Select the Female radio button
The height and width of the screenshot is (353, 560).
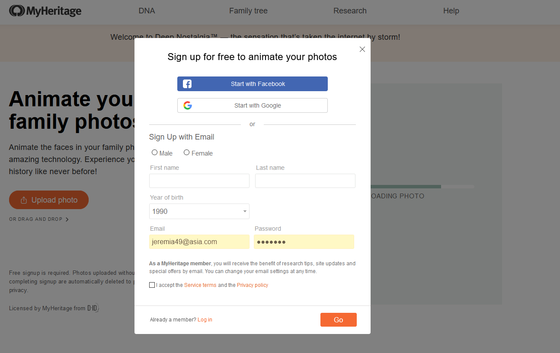(186, 153)
